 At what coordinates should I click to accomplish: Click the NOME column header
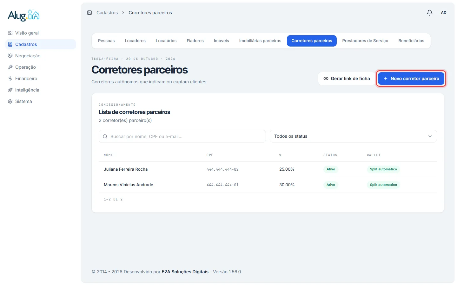click(x=108, y=155)
